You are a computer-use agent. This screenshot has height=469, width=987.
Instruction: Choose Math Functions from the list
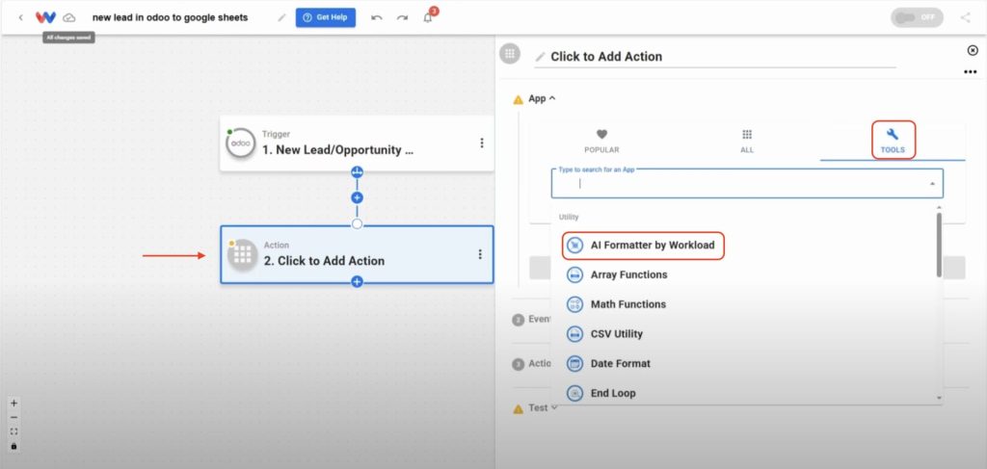click(744, 304)
